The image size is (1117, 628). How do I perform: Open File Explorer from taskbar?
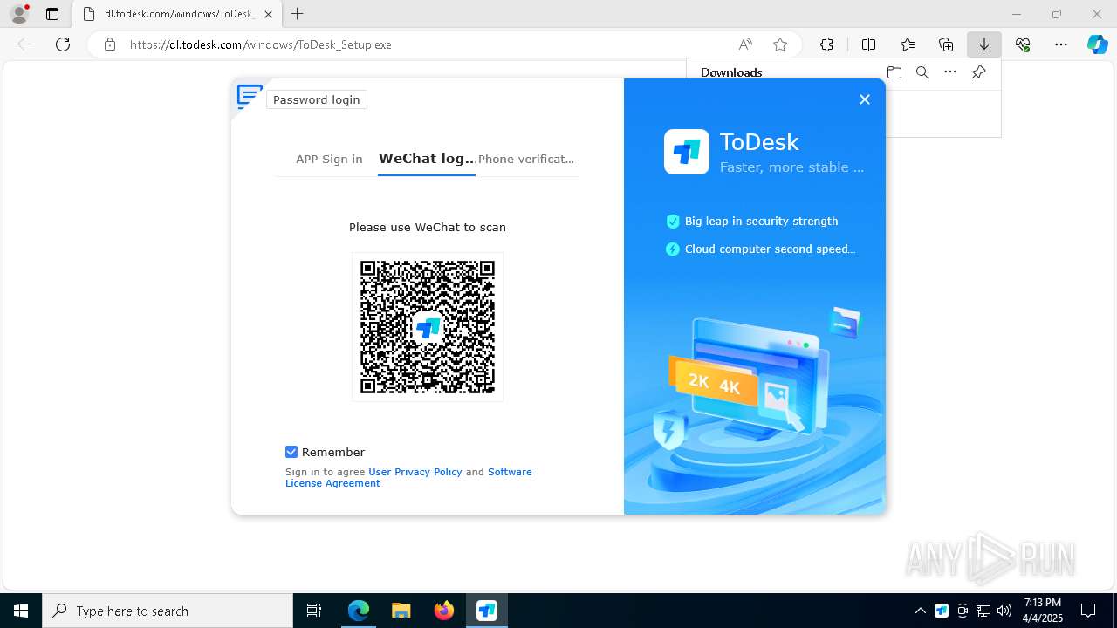click(x=401, y=611)
